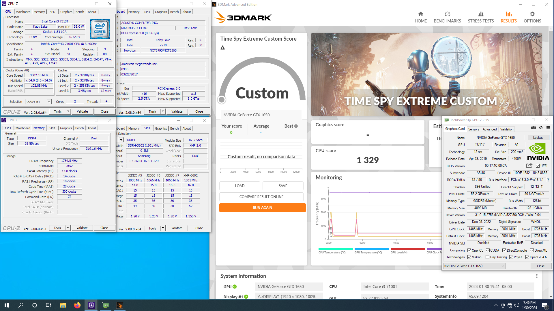Image resolution: width=554 pixels, height=311 pixels.
Task: Open Advanced tab in GPU-Z
Action: point(490,129)
